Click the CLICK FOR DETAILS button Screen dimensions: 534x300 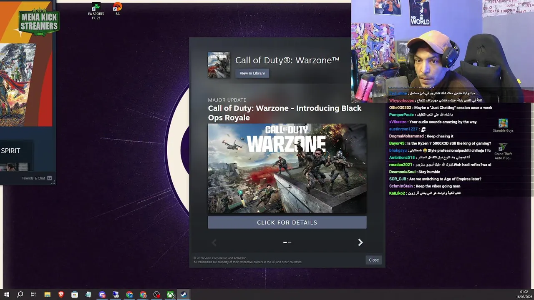coord(287,222)
